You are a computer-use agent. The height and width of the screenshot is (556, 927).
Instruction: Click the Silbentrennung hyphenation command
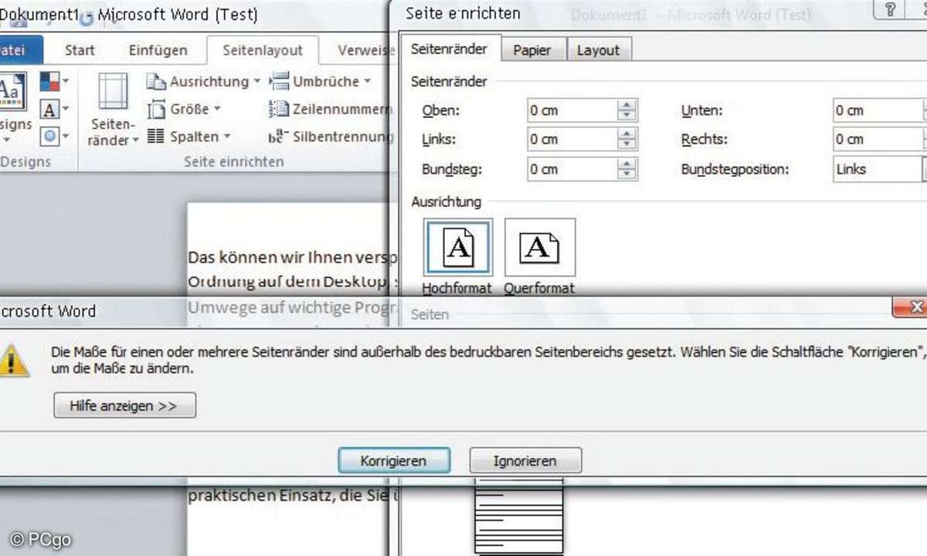tap(331, 137)
